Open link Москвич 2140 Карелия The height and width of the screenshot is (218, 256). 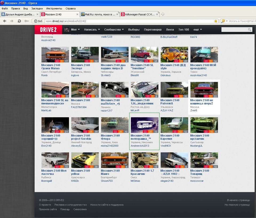click(170, 137)
